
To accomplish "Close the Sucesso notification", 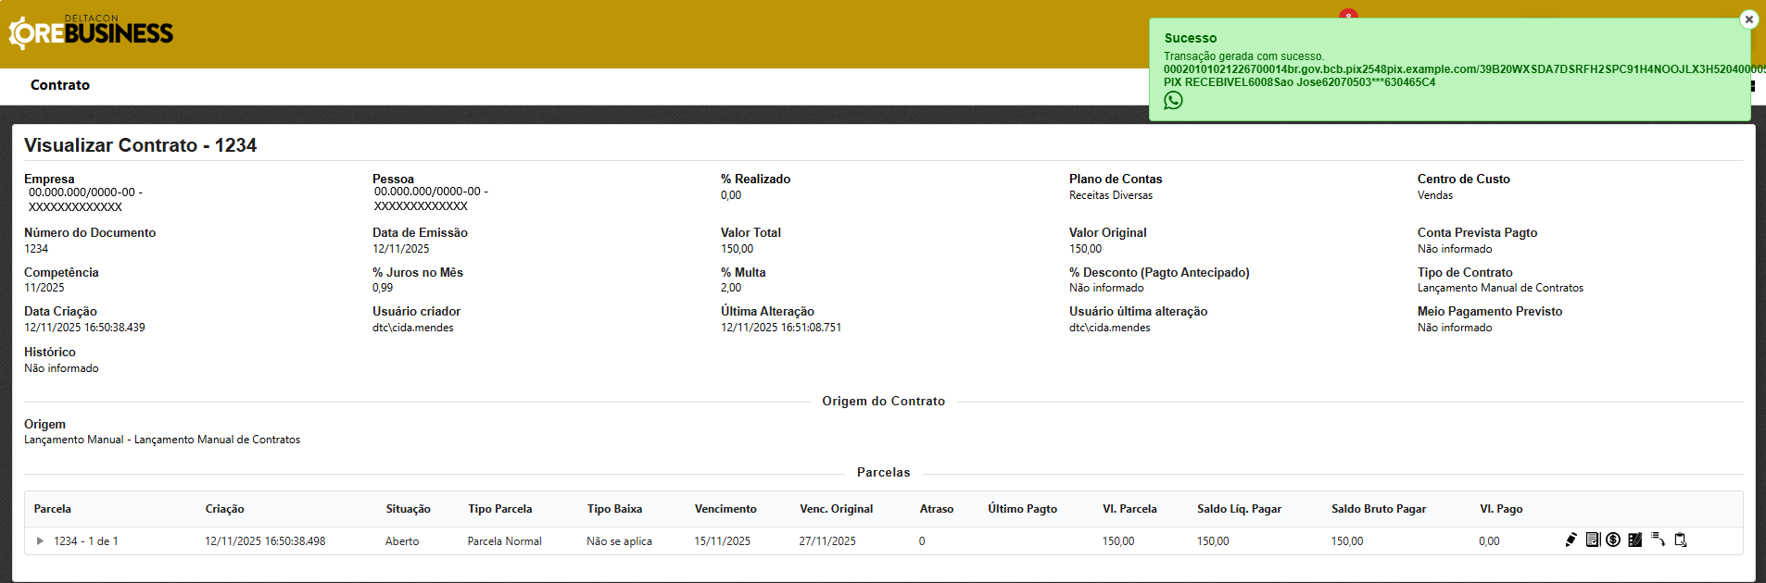I will point(1748,19).
